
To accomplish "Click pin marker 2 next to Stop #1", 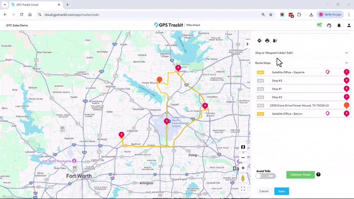I will click(x=346, y=89).
